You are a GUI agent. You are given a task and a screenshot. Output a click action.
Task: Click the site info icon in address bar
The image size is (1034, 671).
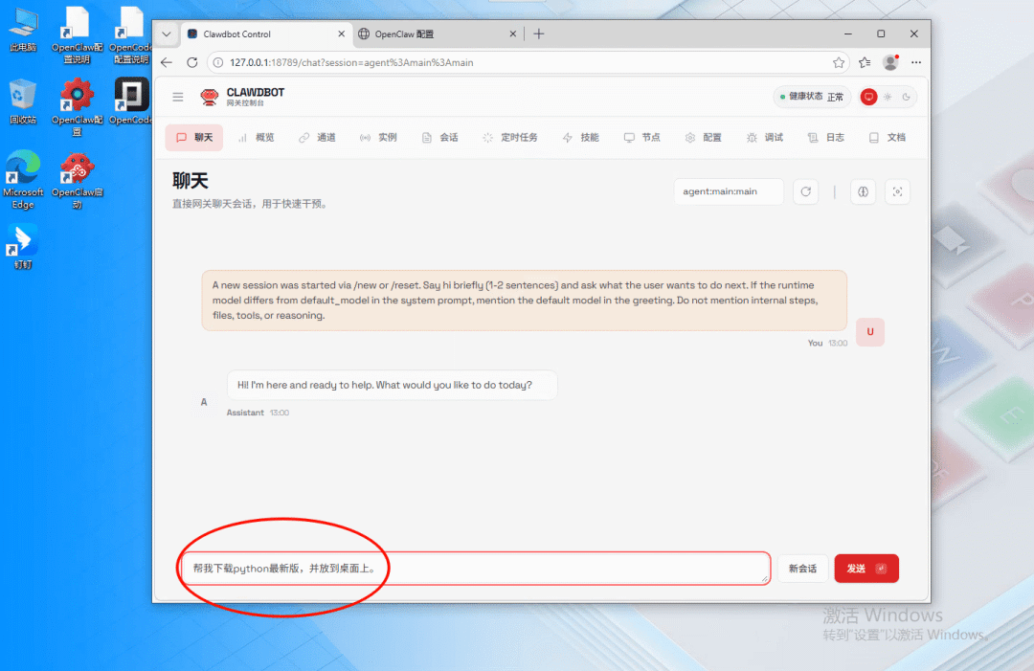218,62
